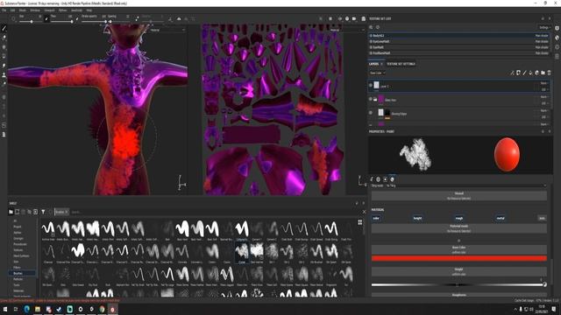Open the globe display settings icon on right dock
This screenshot has width=561, height=315.
pos(557,38)
